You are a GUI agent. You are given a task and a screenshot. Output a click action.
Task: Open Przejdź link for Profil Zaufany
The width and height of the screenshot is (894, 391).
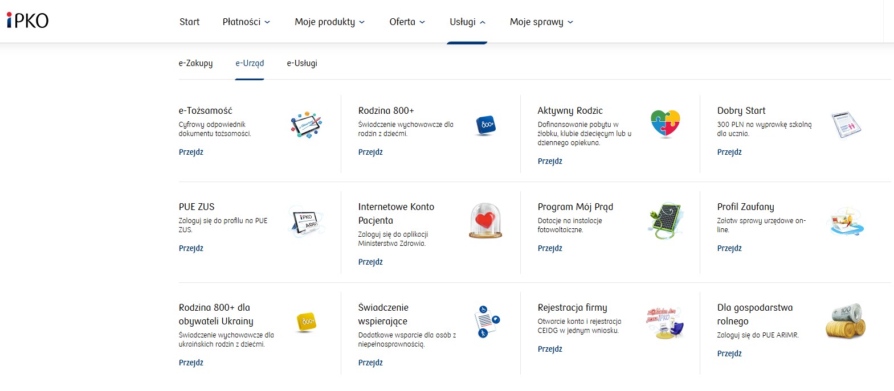729,248
